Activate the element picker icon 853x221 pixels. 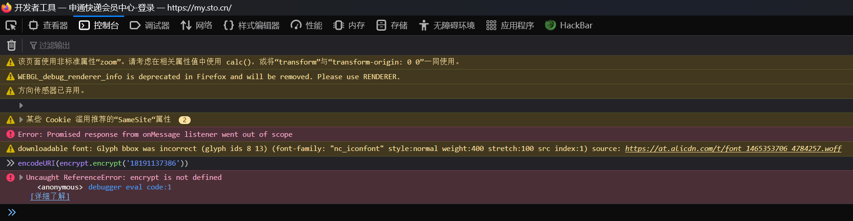(11, 26)
